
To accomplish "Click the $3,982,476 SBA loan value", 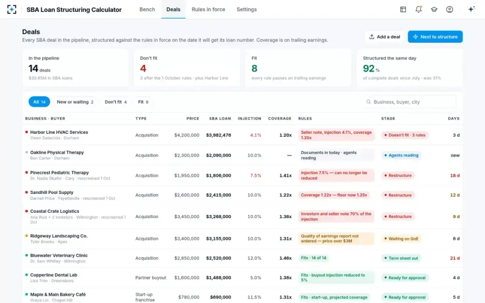I will [219, 135].
